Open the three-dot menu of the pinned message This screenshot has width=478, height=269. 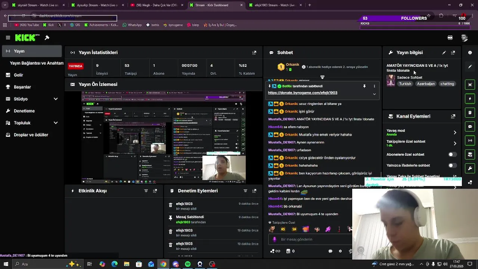point(374,86)
